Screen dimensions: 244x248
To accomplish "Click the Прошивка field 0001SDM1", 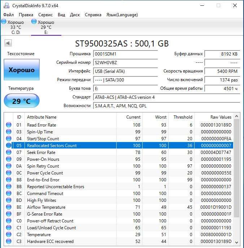I will tap(125, 54).
